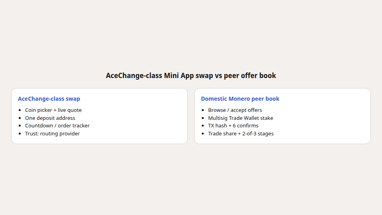Click the bullet before 'Trade share + 2-of-3 stages'
Viewport: 382px width, 215px height.
point(203,134)
